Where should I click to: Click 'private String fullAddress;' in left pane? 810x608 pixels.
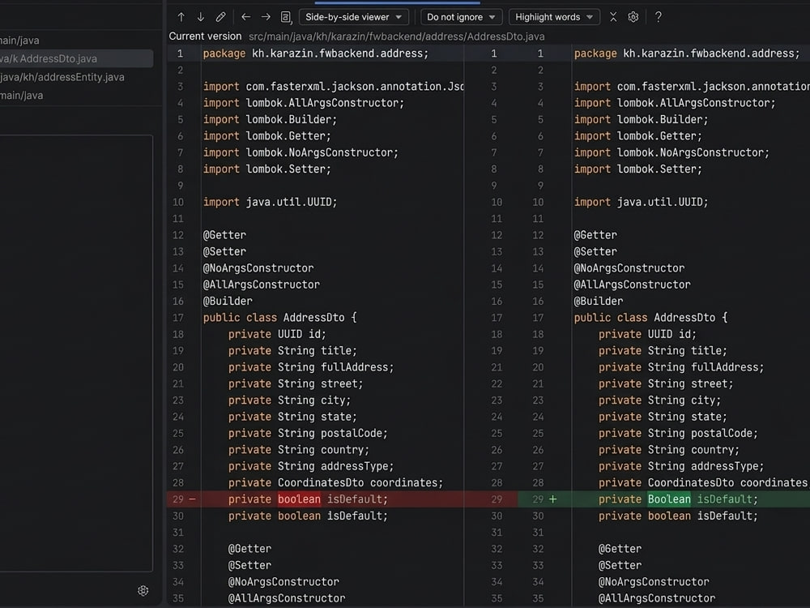coord(311,367)
